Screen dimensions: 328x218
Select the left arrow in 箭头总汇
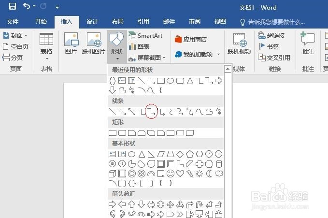pyautogui.click(x=122, y=204)
